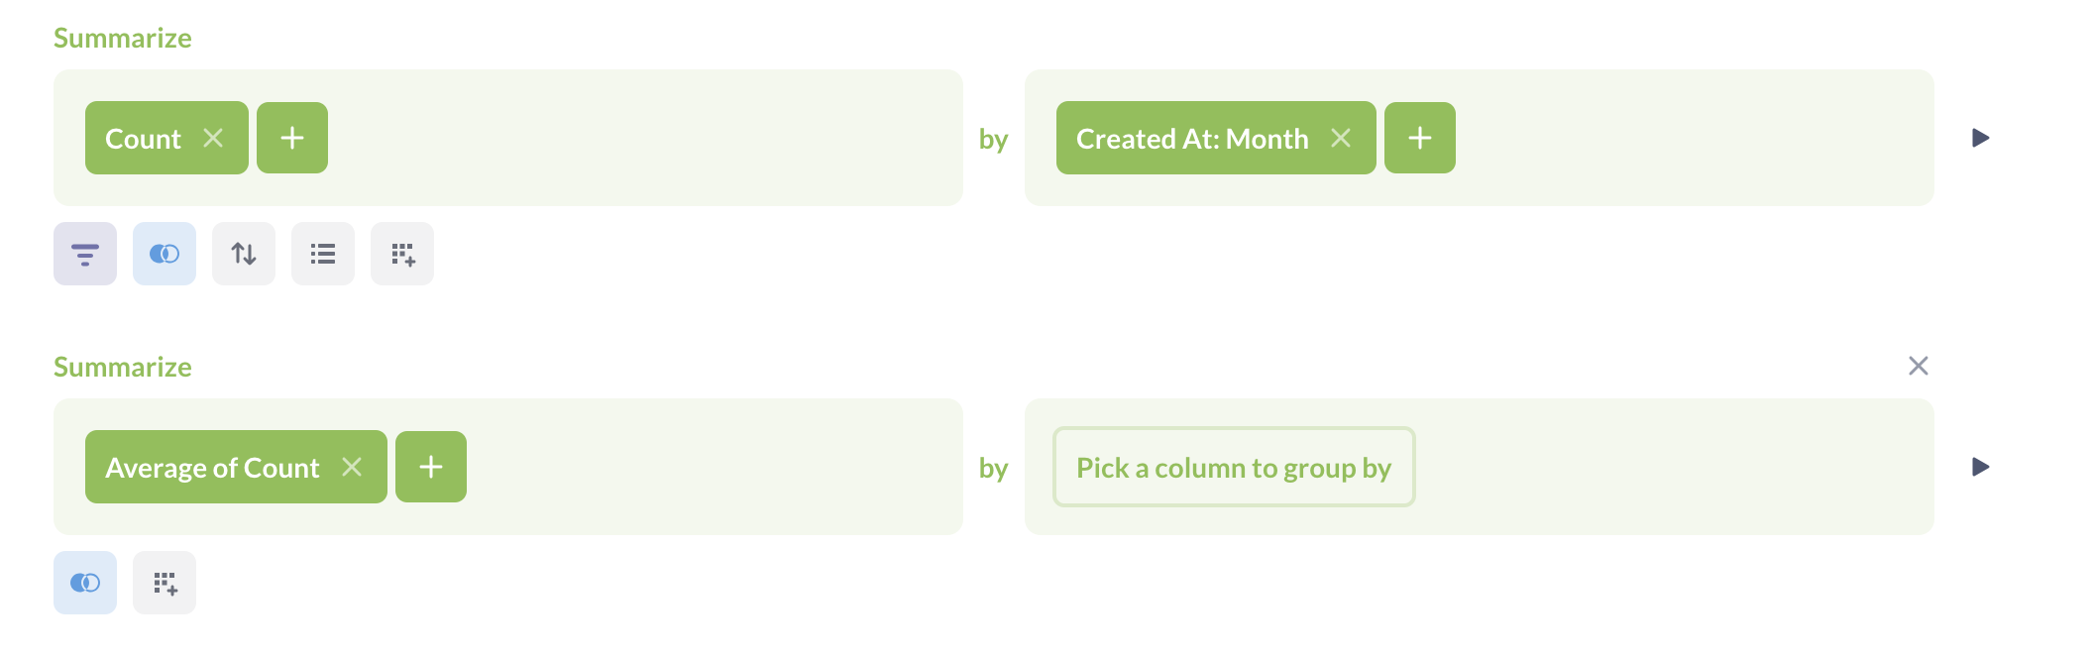Delete the second Summarize step
Screen dimensions: 2093x658
pos(1920,366)
